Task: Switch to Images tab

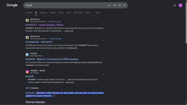Action: coord(53,13)
